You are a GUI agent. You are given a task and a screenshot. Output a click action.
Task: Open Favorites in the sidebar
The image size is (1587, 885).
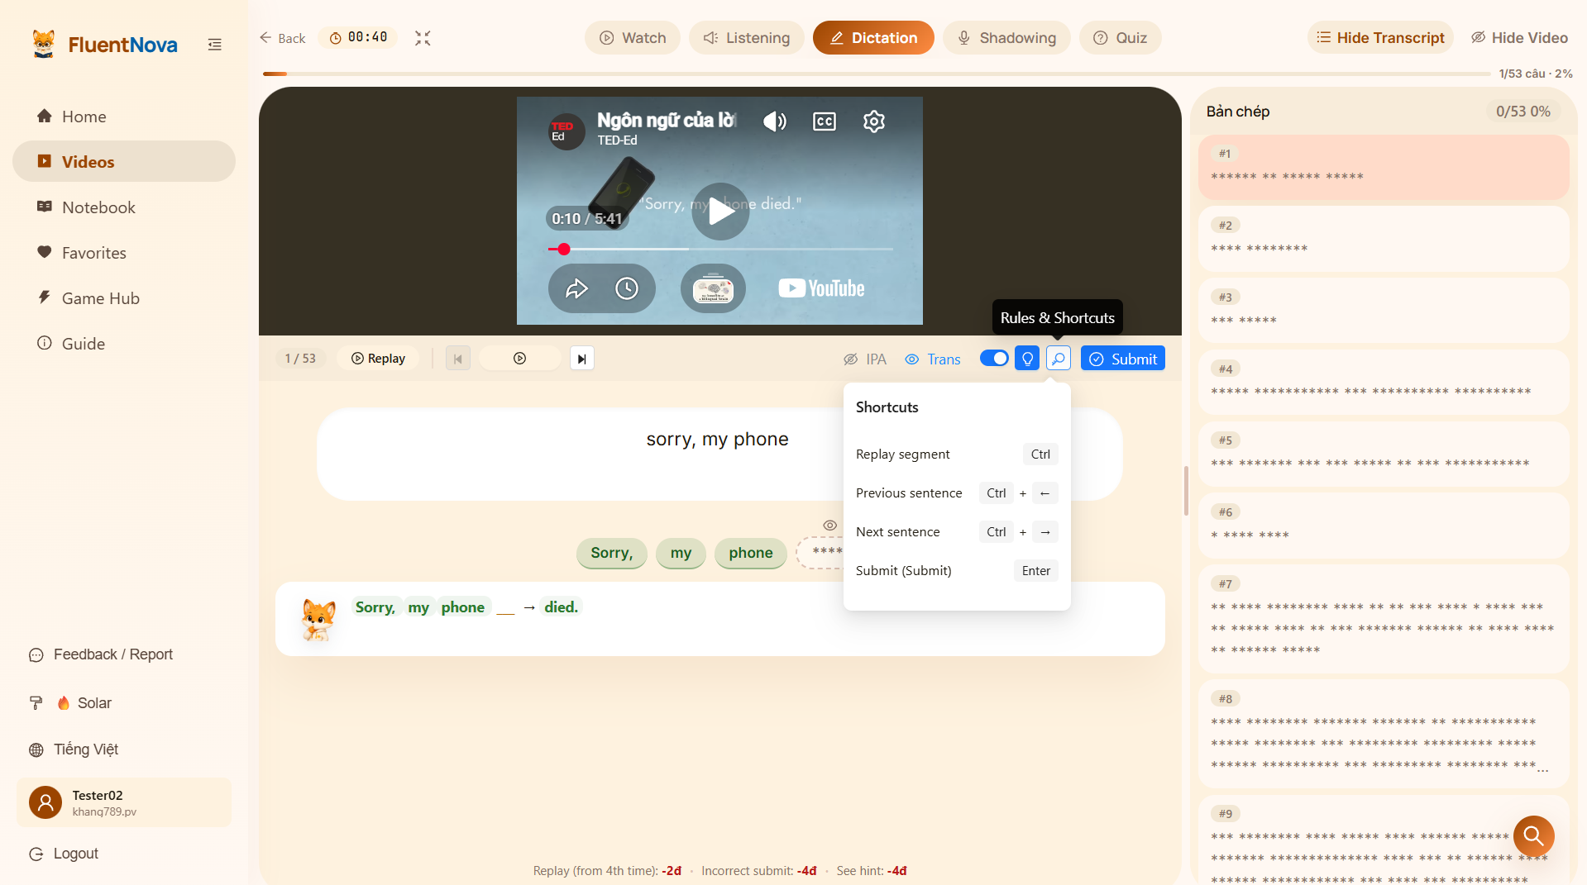click(124, 253)
